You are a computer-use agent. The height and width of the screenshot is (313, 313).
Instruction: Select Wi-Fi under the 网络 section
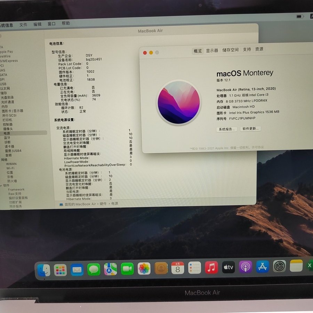(10, 168)
